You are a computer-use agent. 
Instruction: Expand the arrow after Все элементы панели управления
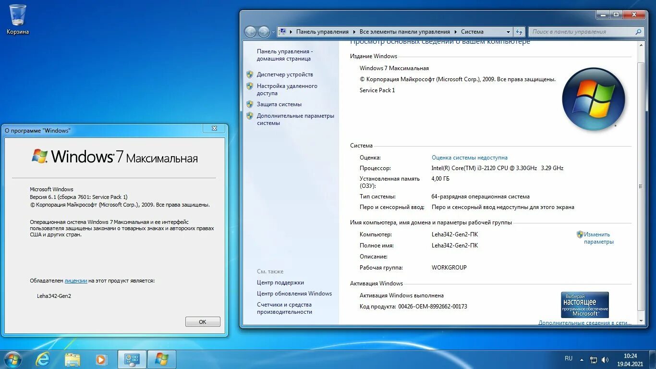(x=455, y=32)
